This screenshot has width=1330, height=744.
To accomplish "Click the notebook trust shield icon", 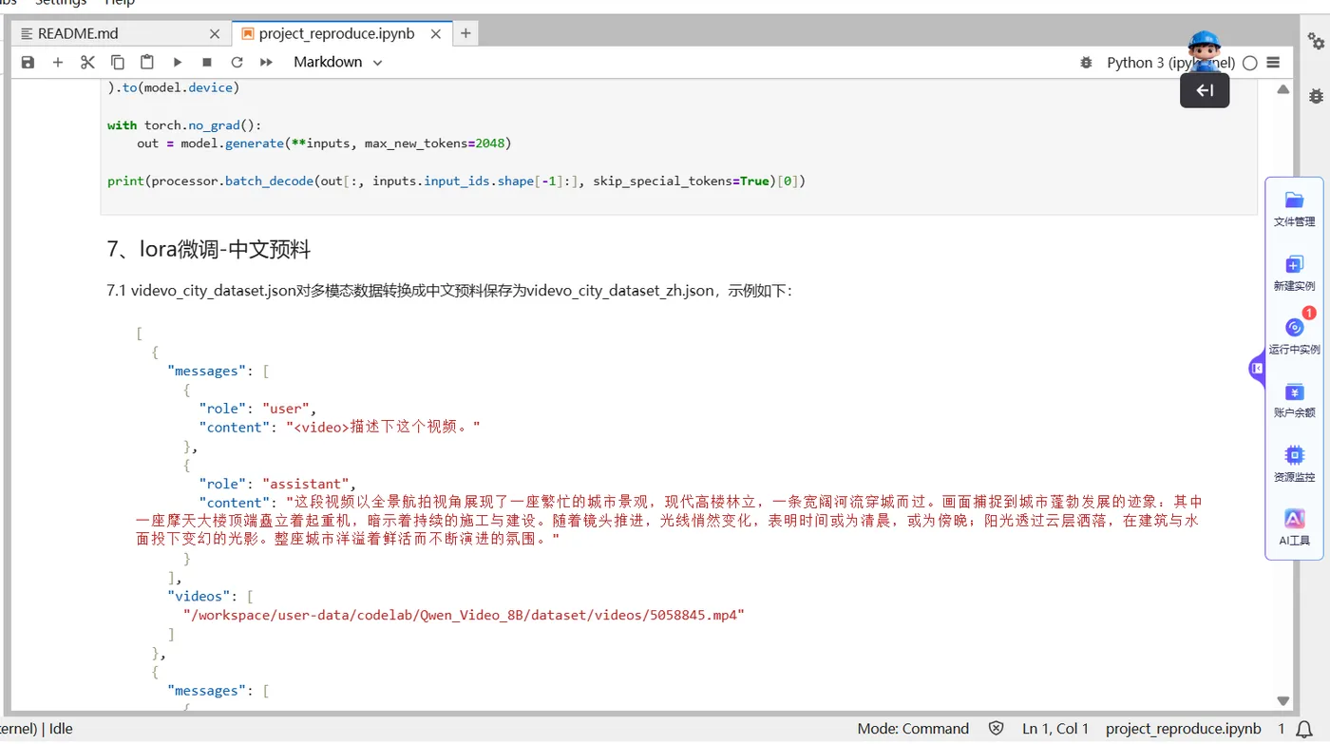I will click(x=996, y=729).
